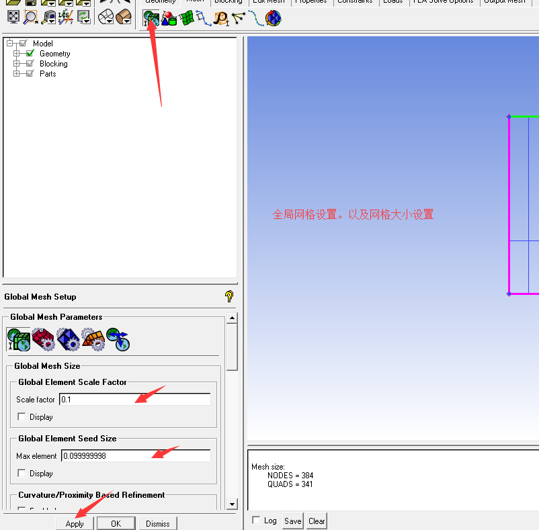
Task: Switch to the Output Mesh tab
Action: pos(505,2)
